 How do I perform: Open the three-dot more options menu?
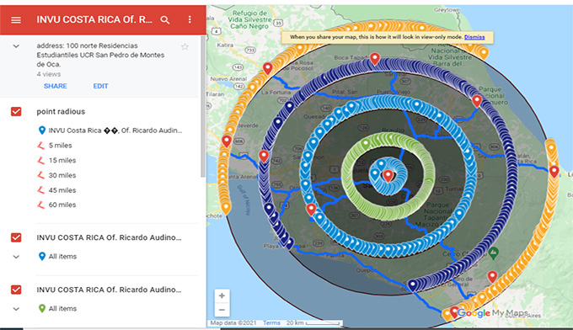click(x=190, y=19)
